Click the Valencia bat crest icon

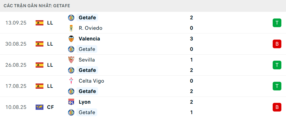[71, 39]
